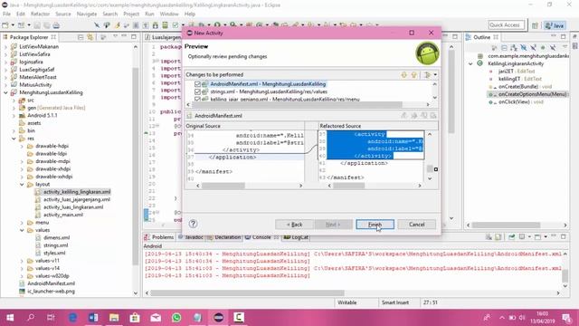Expand the menu folder
Screen dimensions: 579x326
click(22, 223)
